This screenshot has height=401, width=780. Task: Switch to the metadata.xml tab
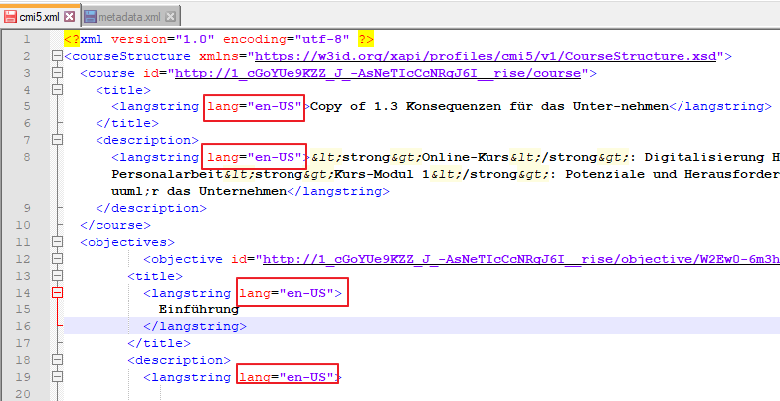129,16
